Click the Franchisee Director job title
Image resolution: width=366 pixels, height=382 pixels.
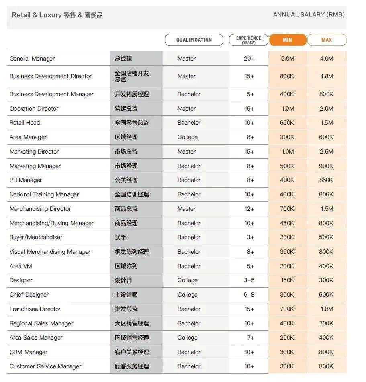coord(35,309)
